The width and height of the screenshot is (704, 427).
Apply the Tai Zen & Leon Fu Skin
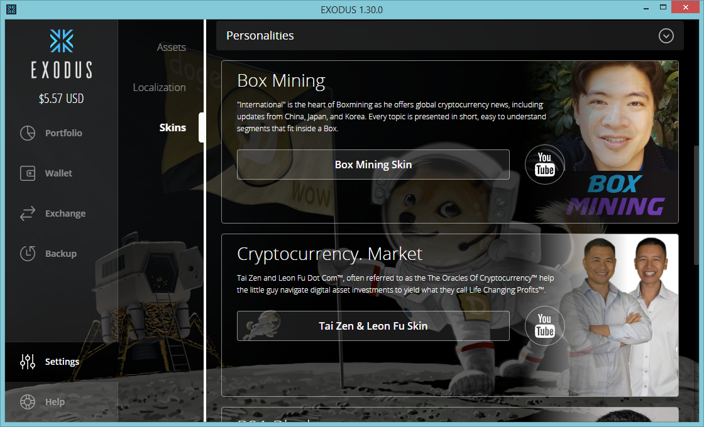click(373, 326)
